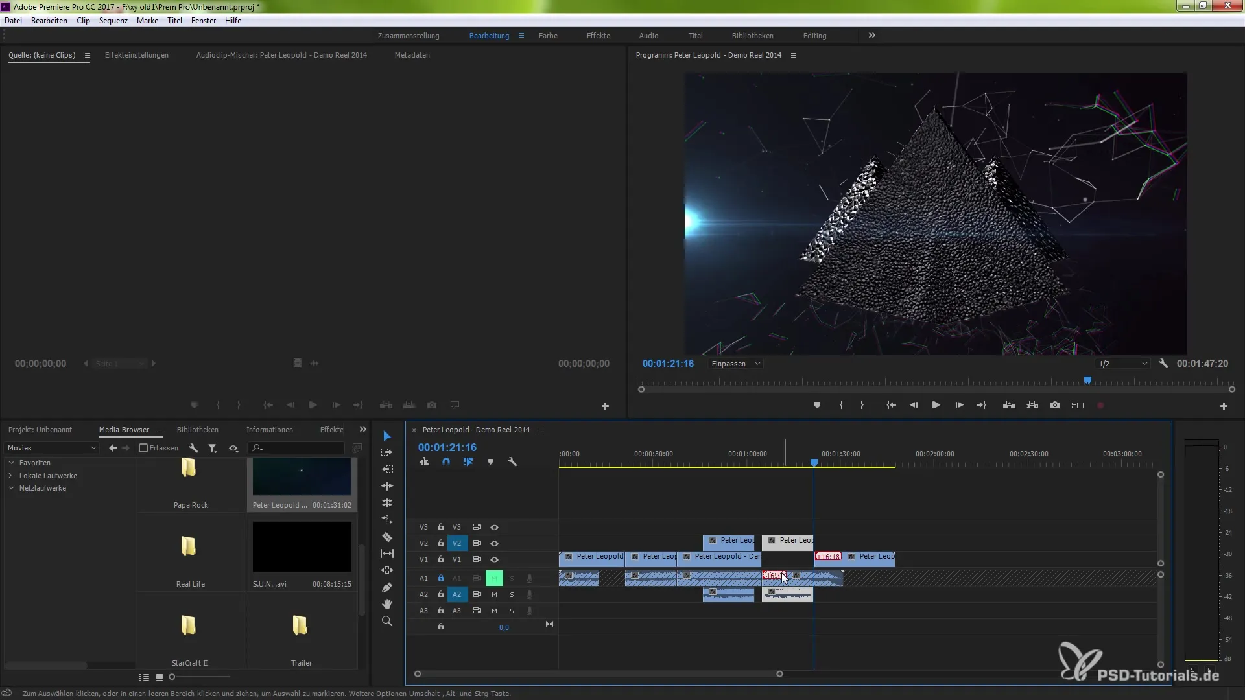Step back one frame in program monitor
This screenshot has height=700, width=1245.
(914, 405)
